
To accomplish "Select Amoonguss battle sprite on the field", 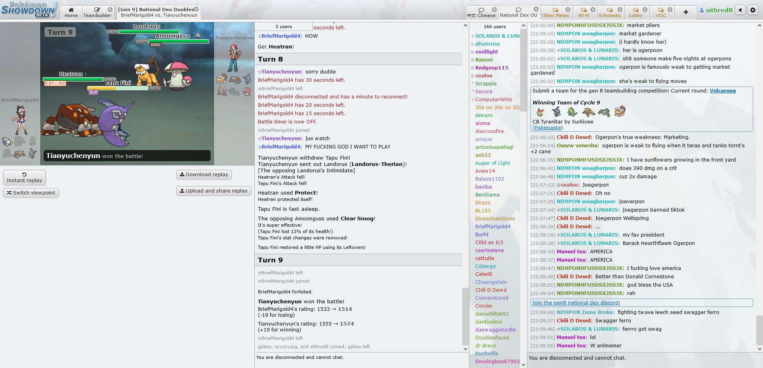I will (178, 75).
